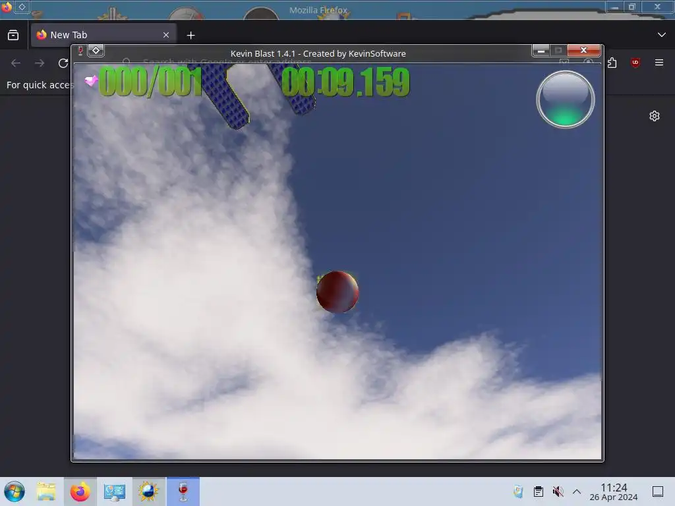This screenshot has width=675, height=506.
Task: Open the system settings taskbar icon
Action: [114, 492]
